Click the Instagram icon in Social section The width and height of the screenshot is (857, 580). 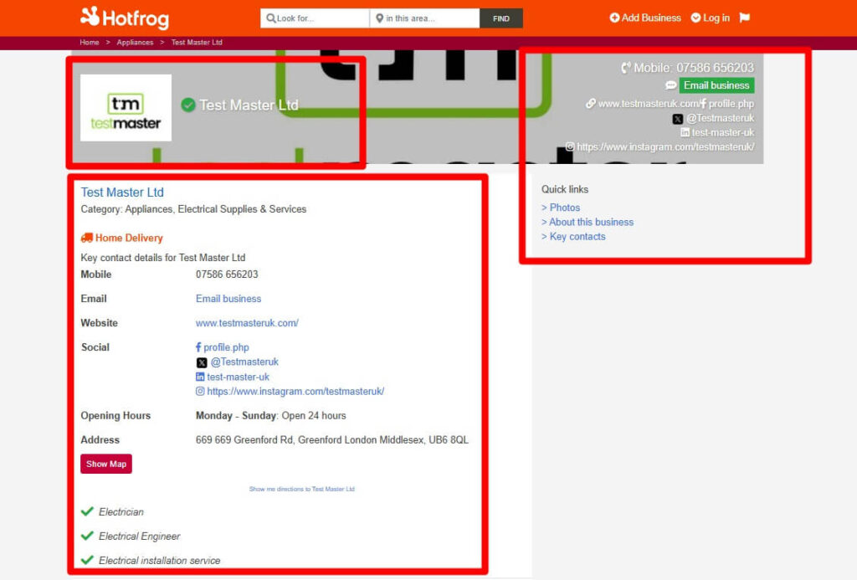[200, 392]
